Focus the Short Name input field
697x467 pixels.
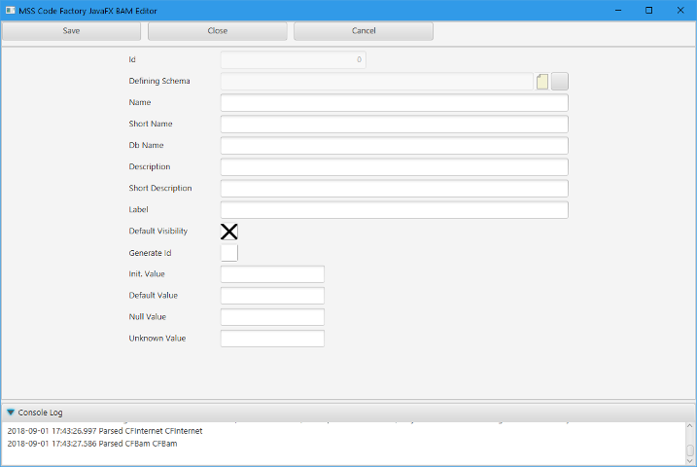pos(394,125)
